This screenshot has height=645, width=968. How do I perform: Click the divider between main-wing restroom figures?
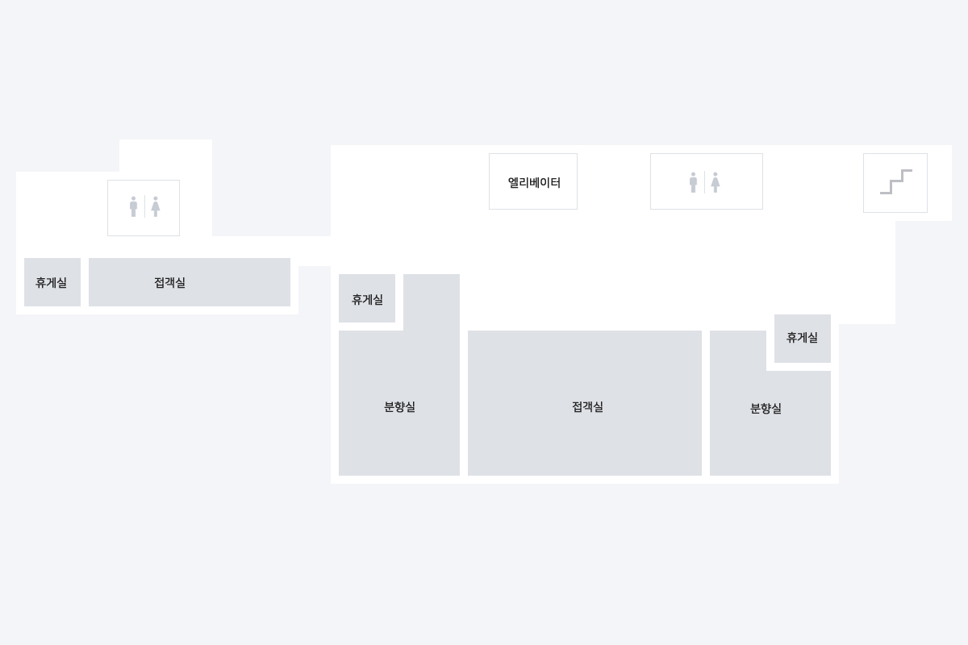(704, 182)
